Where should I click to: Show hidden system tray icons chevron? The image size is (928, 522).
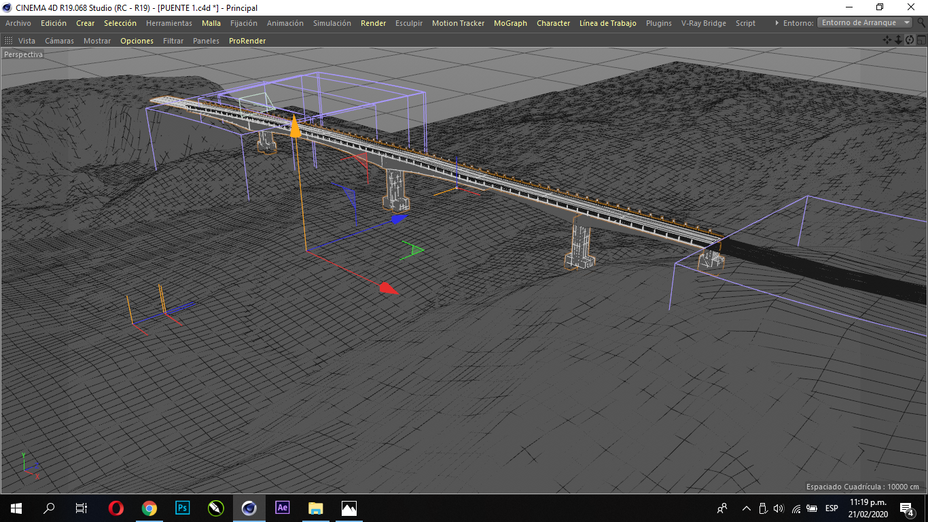point(747,508)
